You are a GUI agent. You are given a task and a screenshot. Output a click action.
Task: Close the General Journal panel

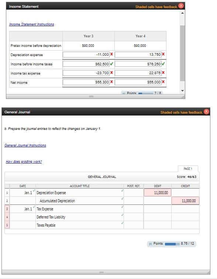[x=206, y=111]
